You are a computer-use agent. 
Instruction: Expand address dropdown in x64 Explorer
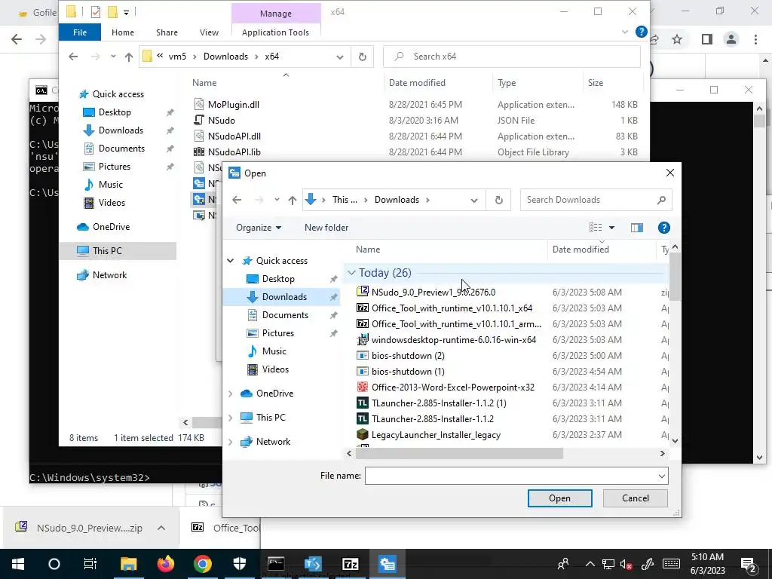point(340,57)
